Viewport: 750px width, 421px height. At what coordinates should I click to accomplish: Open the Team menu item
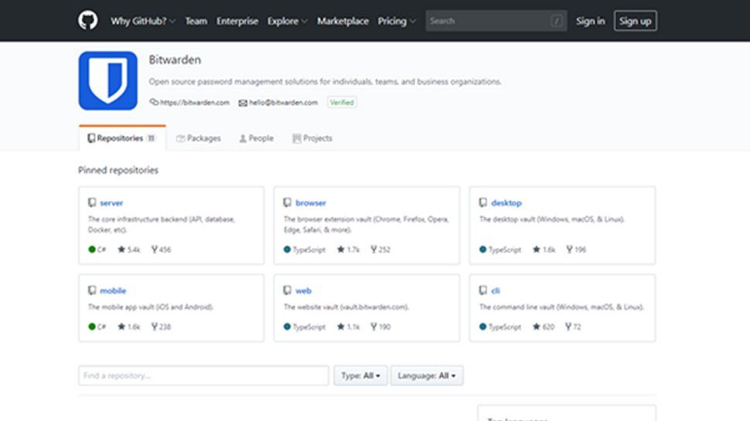pos(196,21)
